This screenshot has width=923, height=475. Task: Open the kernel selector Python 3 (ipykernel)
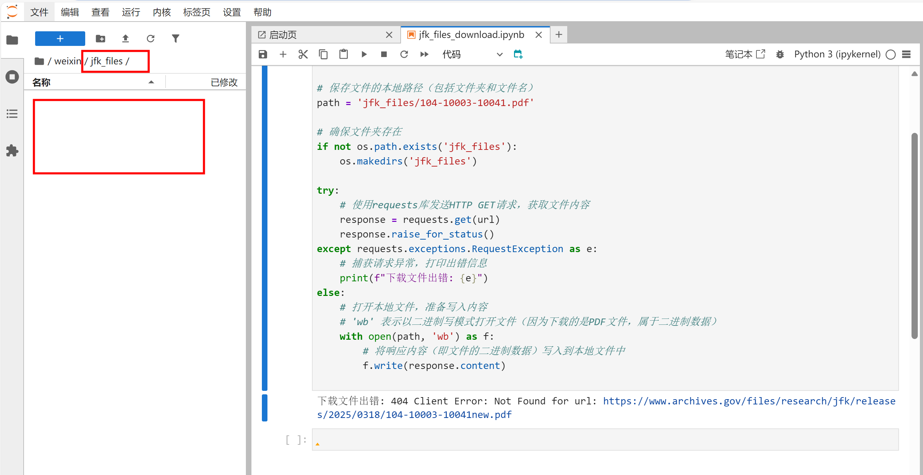(837, 55)
